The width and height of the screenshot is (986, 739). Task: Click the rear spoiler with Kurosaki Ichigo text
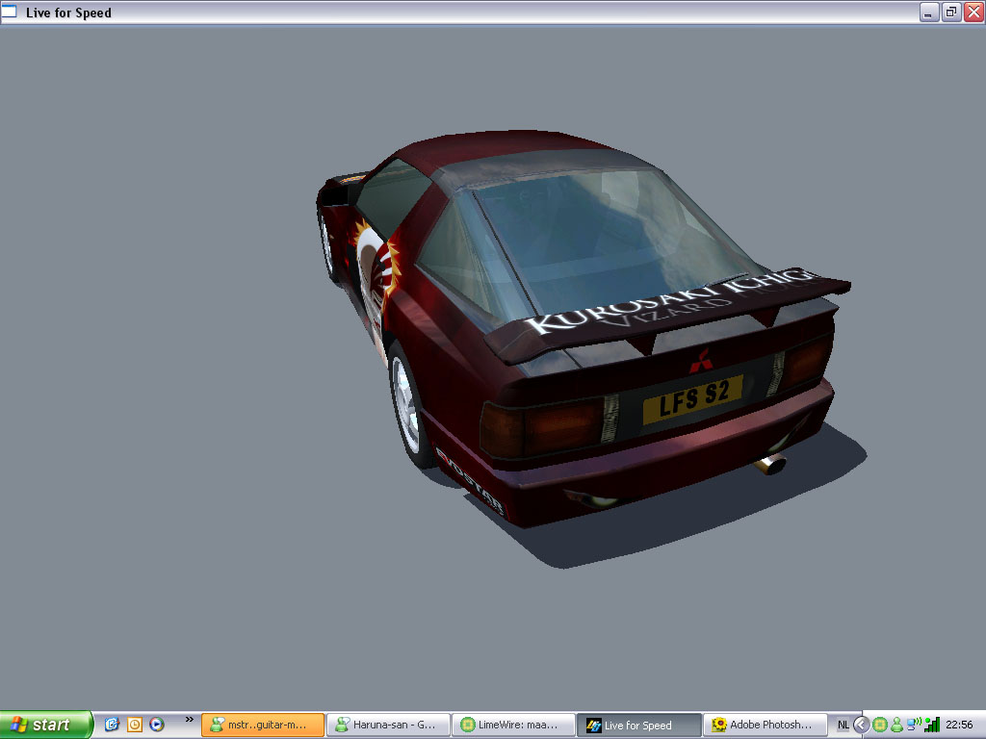[666, 315]
